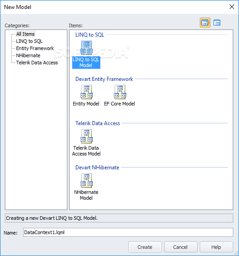Pick the EF Core Model icon
Viewport: 239px width, 256px height.
coord(120,92)
